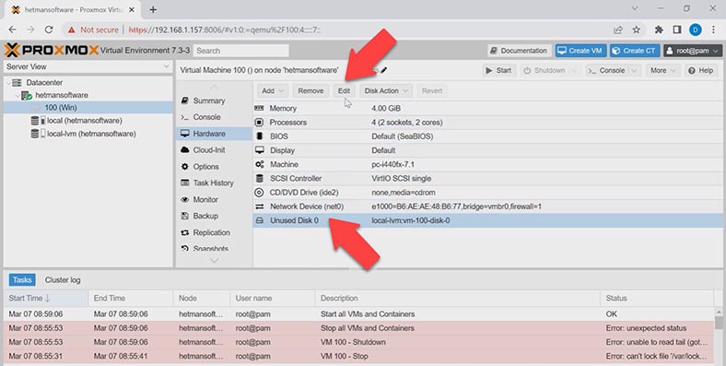Select the Display monitor icon row
The height and width of the screenshot is (366, 726).
tap(259, 150)
